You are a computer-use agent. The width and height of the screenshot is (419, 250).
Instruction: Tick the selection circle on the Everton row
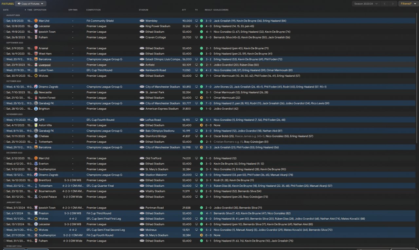(5, 164)
